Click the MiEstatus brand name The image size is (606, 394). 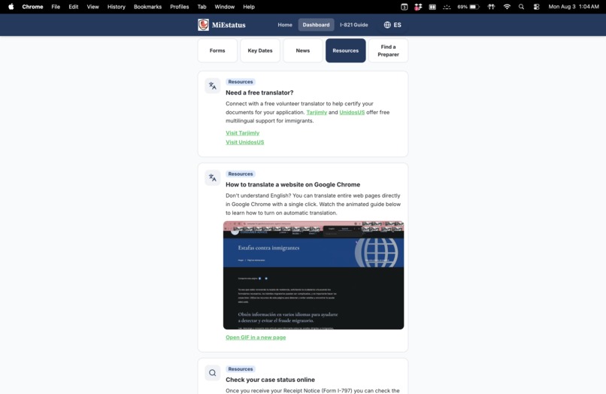coord(229,25)
